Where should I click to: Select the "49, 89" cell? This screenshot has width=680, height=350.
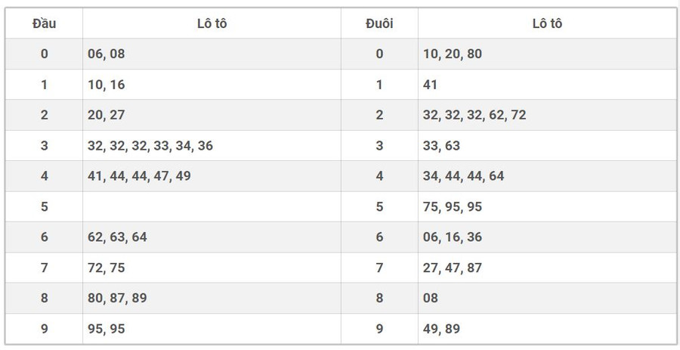441,329
